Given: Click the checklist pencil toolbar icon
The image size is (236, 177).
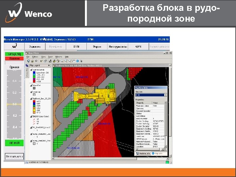Looking at the screenshot, I should (x=41, y=61).
